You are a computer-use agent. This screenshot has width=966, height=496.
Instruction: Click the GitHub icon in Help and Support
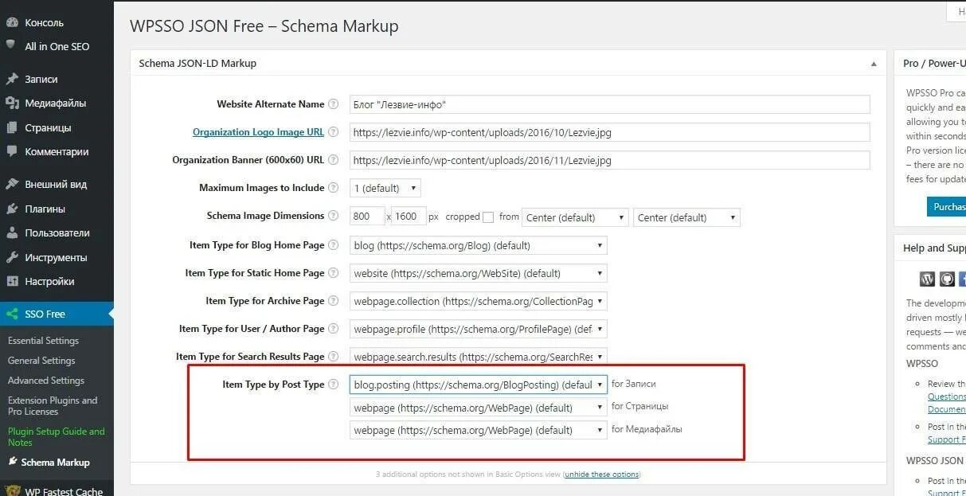(x=947, y=279)
